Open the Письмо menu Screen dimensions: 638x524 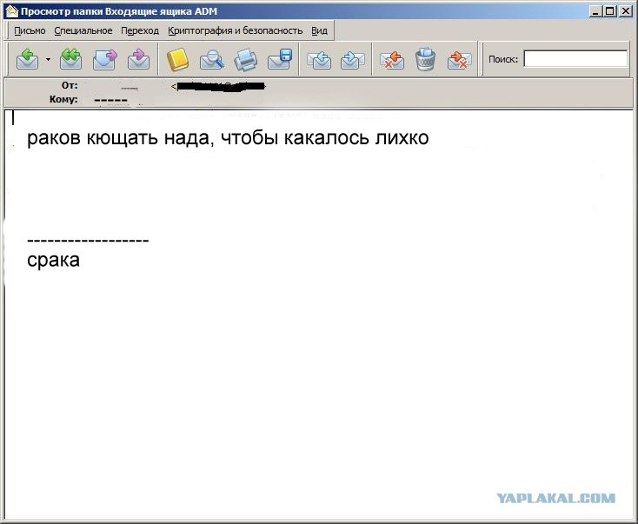coord(30,31)
